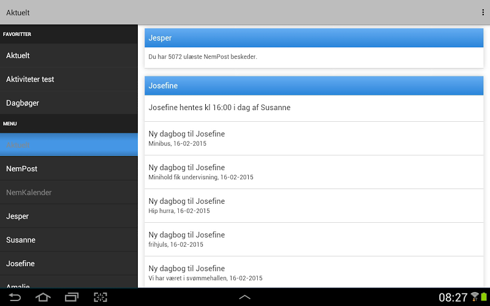Open Josefine hentes kl 16:00 entry
Viewport: 490px width, 306px height.
pyautogui.click(x=314, y=108)
